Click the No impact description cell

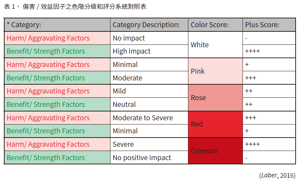149,38
